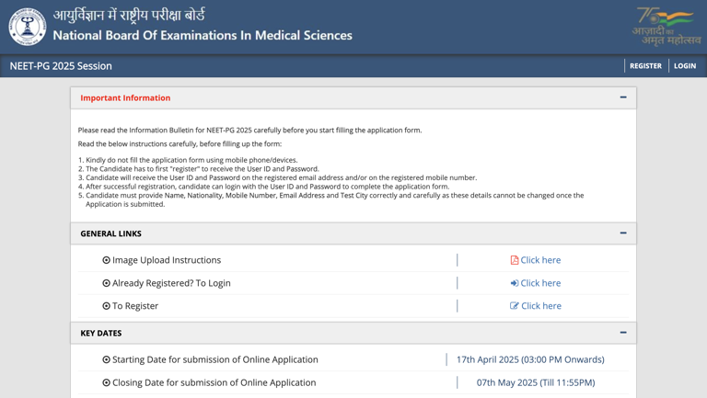
Task: Click the NBEMS emblem logo
Action: coord(28,26)
